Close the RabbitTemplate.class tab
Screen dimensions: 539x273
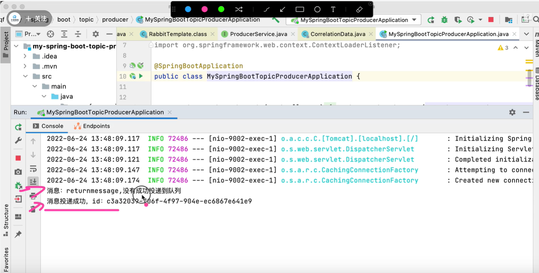pyautogui.click(x=212, y=34)
